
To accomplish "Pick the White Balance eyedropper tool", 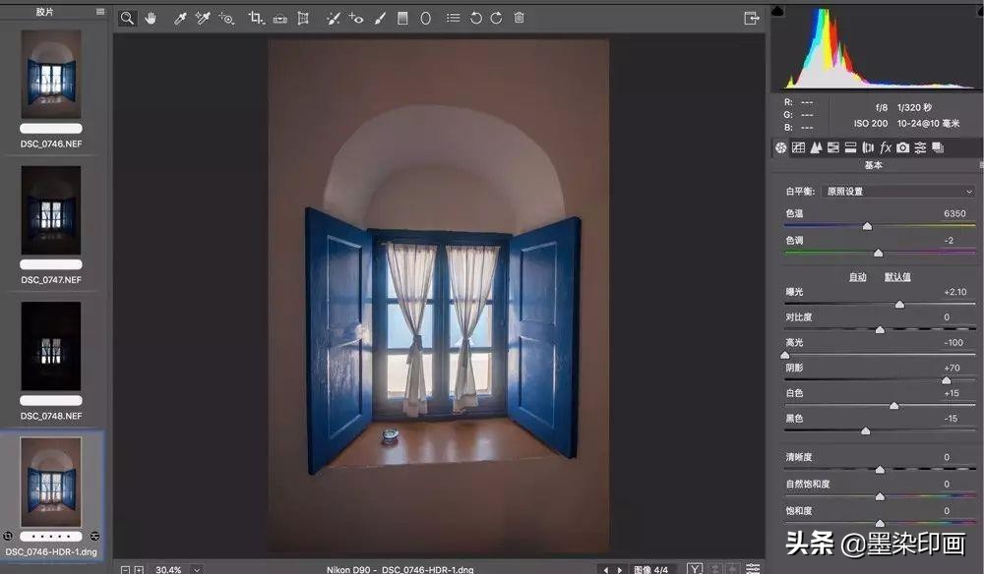I will pos(180,18).
